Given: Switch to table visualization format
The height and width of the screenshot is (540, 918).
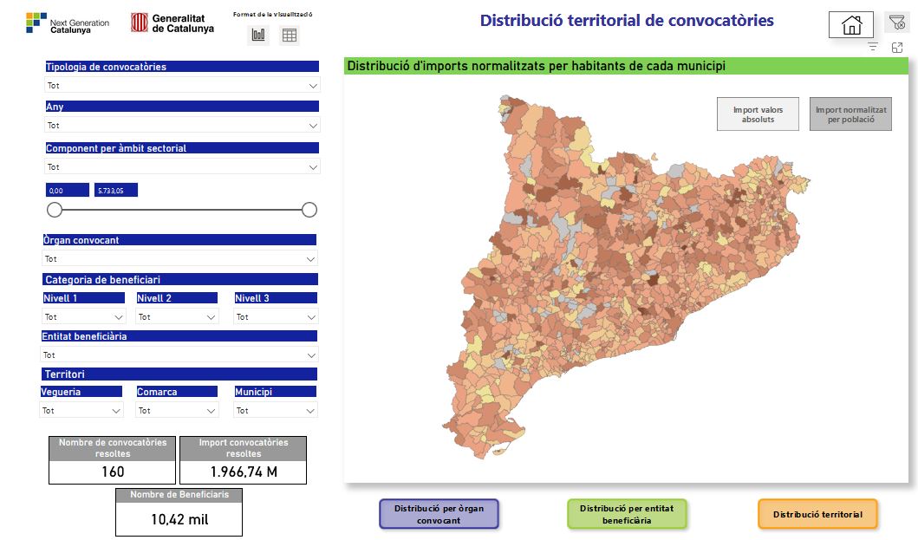Looking at the screenshot, I should pyautogui.click(x=290, y=35).
